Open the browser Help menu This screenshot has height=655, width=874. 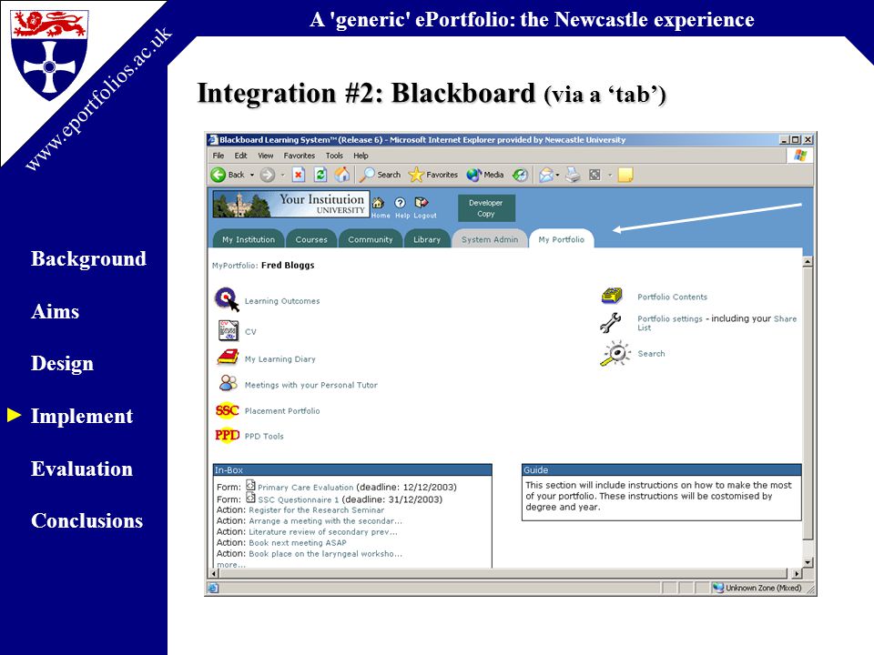point(361,156)
